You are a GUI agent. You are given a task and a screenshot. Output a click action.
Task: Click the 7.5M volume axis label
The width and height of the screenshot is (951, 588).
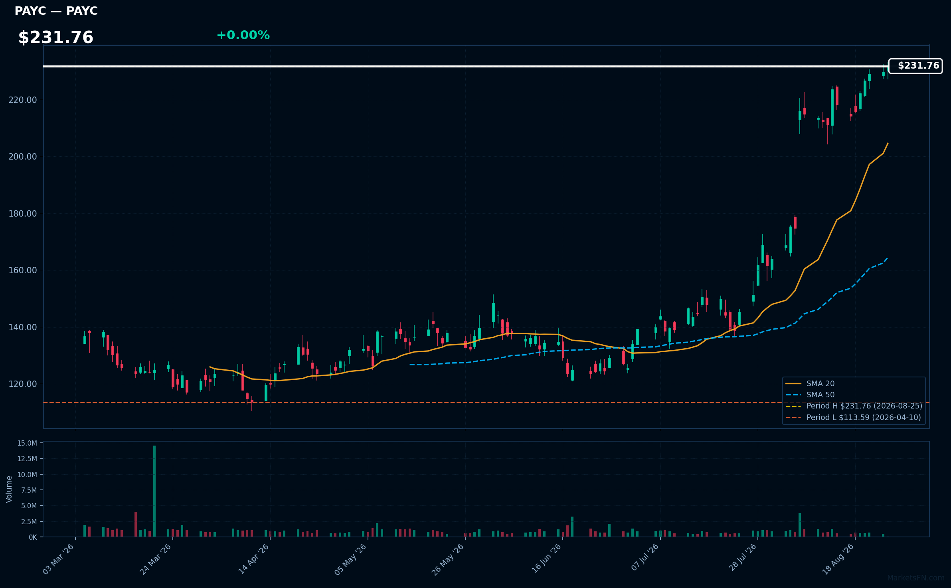tap(29, 490)
